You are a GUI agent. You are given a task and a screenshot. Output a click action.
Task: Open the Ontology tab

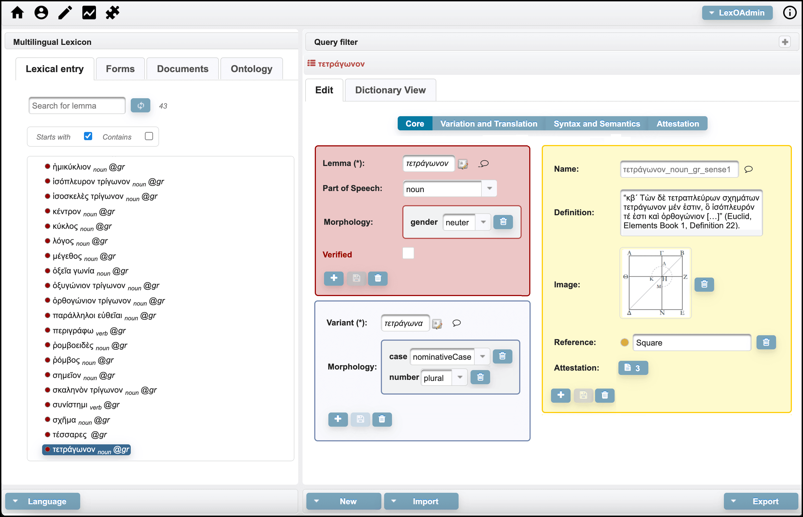click(251, 69)
